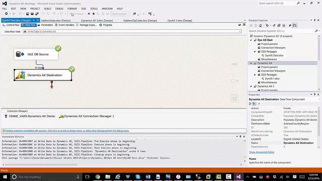Click the Property Pages wrench icon

point(259,104)
